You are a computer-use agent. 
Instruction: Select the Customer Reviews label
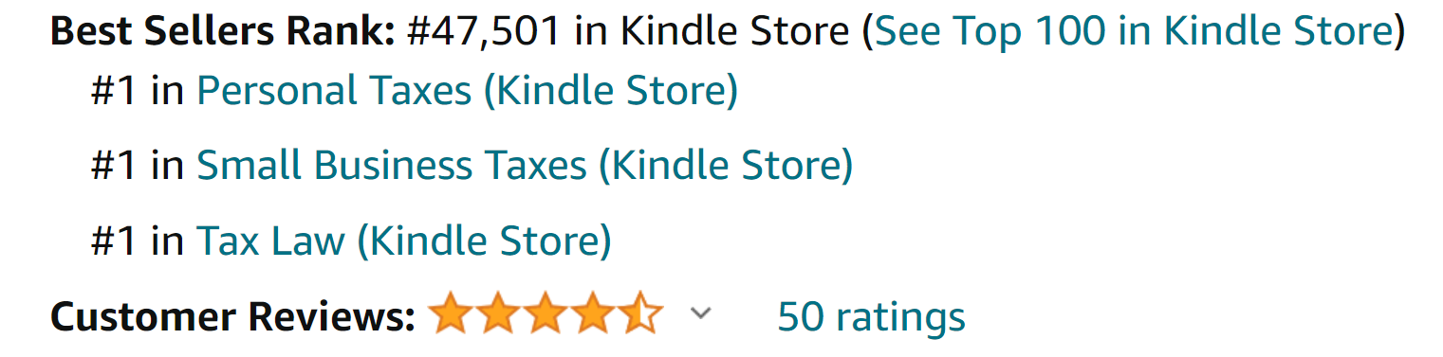tap(232, 316)
